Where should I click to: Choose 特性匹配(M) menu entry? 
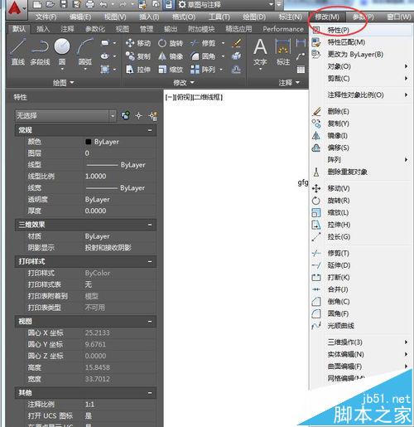coord(360,42)
